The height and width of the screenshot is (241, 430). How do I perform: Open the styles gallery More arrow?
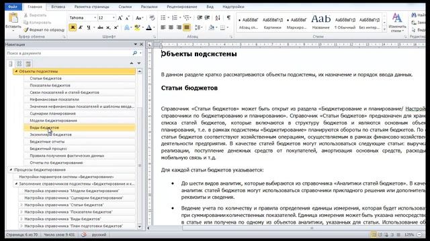[384, 29]
